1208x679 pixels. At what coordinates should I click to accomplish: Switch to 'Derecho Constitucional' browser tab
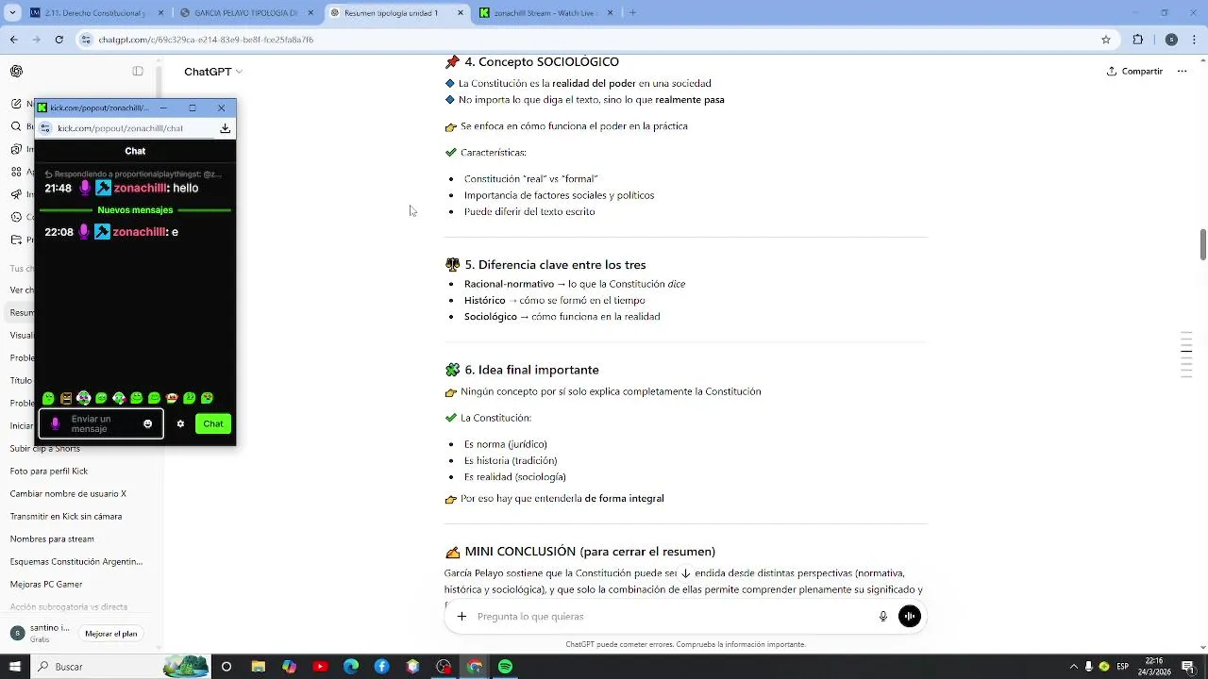click(94, 13)
